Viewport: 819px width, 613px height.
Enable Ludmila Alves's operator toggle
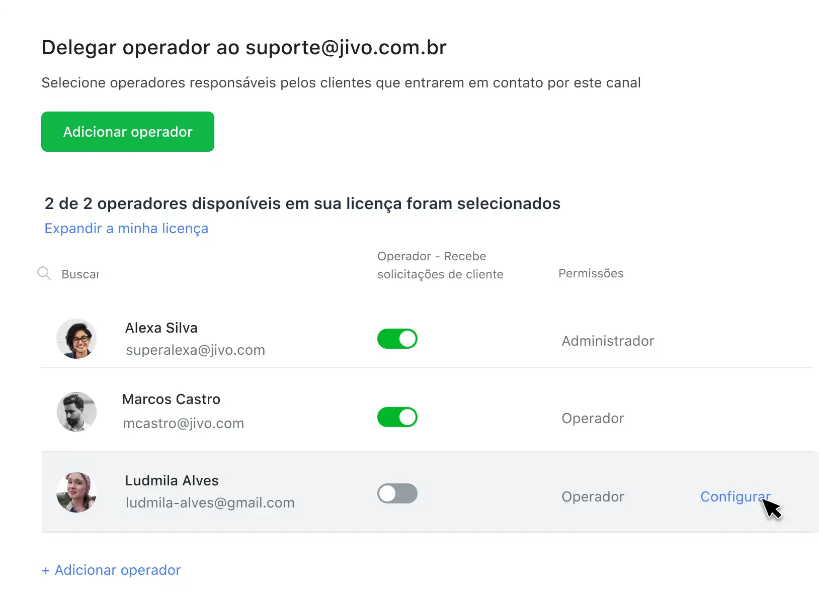397,493
